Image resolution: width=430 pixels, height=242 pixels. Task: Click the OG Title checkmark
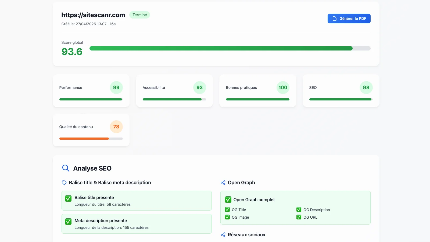[x=227, y=210]
